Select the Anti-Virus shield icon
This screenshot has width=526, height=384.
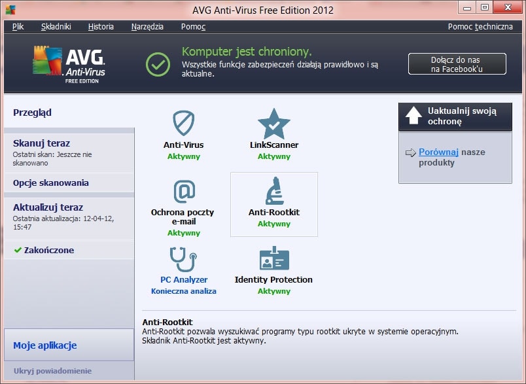[183, 123]
